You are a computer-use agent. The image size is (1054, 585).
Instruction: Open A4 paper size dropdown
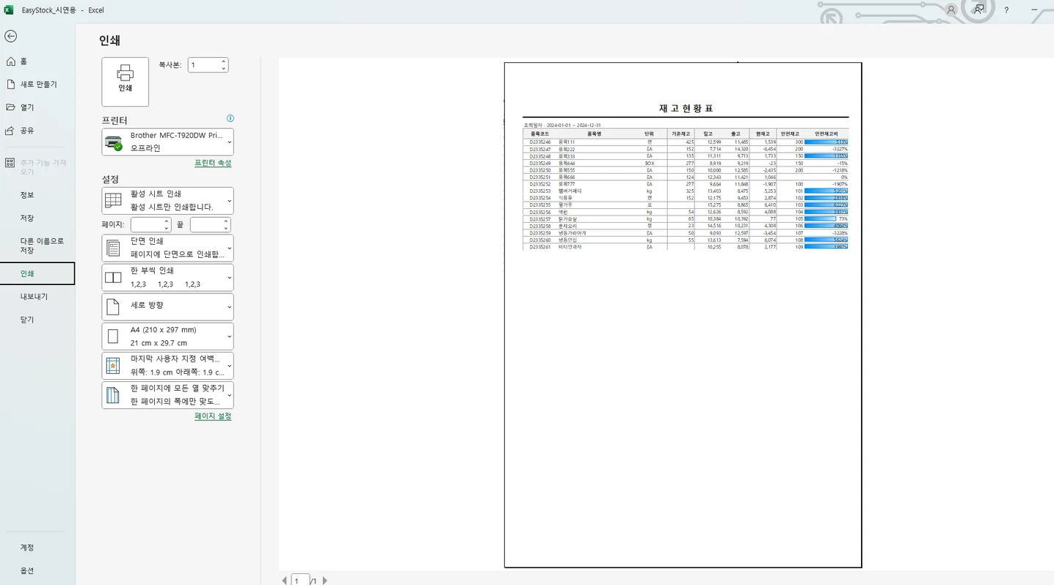click(x=167, y=336)
